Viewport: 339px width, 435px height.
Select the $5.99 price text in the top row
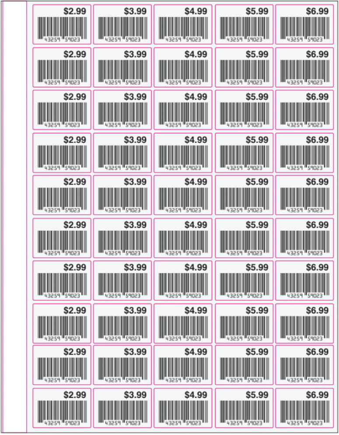(x=257, y=11)
